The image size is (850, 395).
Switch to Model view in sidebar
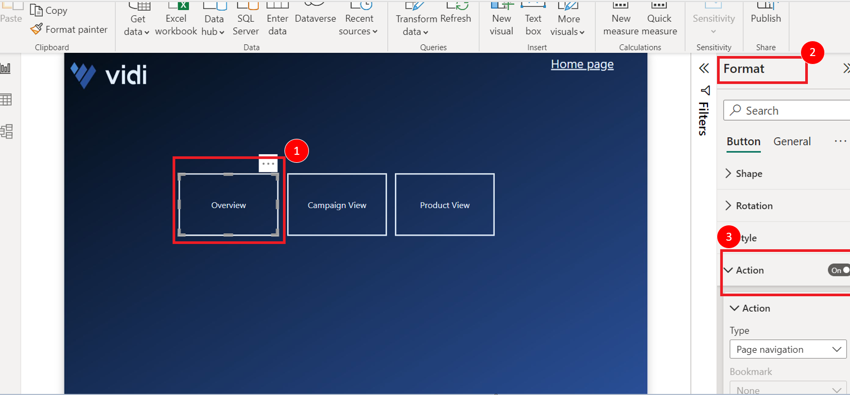pos(6,131)
